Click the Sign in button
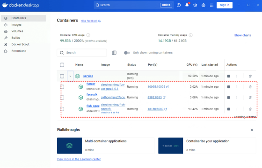Viewport: 262px width, 168px height. (225, 5)
